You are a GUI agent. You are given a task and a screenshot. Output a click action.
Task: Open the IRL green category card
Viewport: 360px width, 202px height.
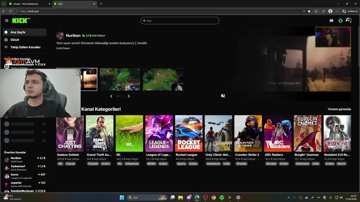[x=129, y=134]
